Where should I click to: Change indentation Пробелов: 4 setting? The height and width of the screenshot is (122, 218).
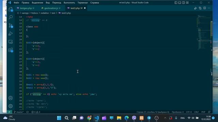pyautogui.click(x=177, y=112)
